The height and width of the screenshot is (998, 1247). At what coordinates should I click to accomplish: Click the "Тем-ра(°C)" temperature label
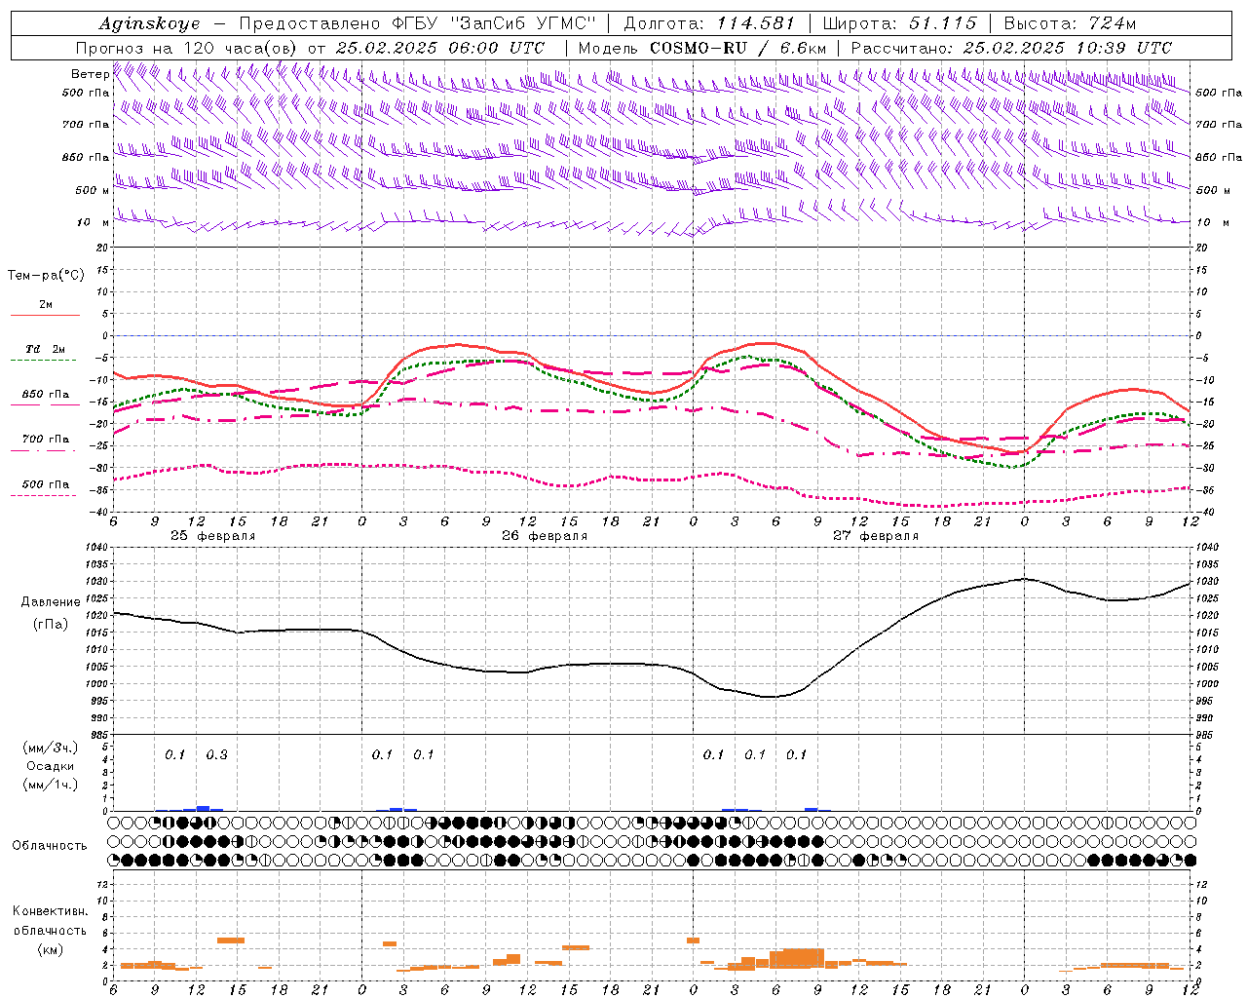coord(46,276)
